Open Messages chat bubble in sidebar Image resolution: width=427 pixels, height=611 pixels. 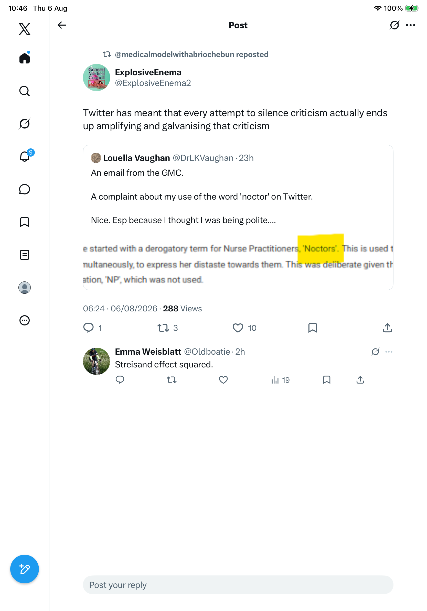25,189
